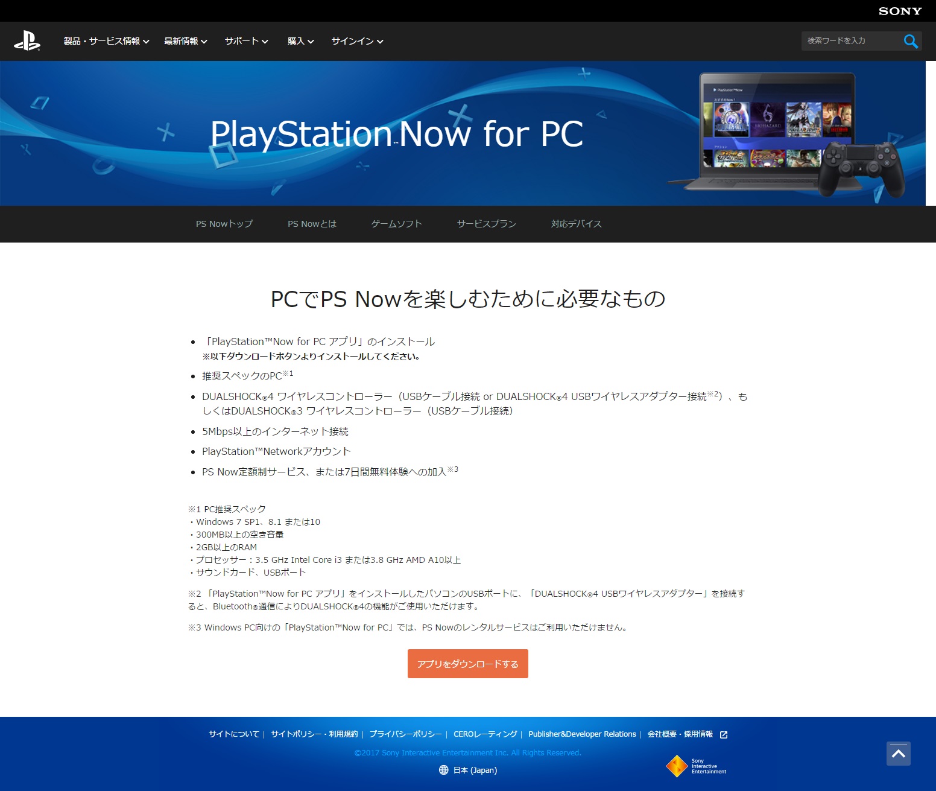Viewport: 936px width, 791px height.
Task: Click the PlayStation logo icon
Action: tap(27, 41)
